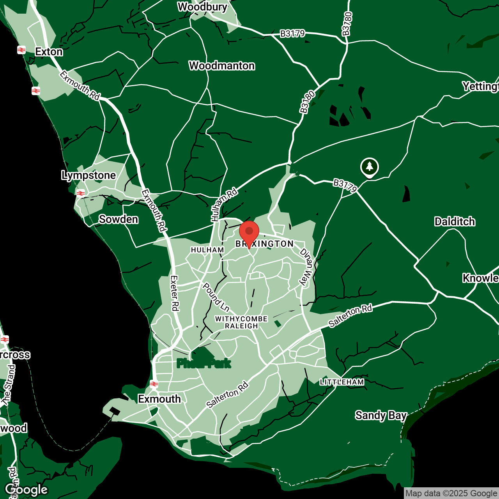The height and width of the screenshot is (499, 499).
Task: Click rail station icon between Exton and Lympstone
Action: pyautogui.click(x=36, y=91)
